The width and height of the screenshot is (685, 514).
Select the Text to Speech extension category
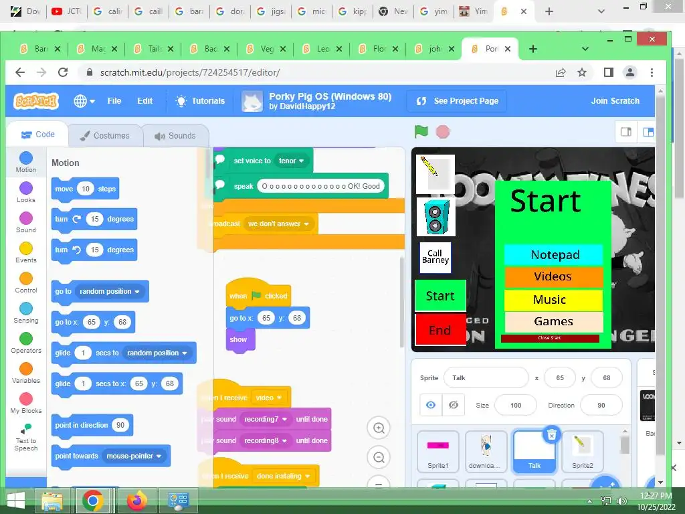click(26, 437)
